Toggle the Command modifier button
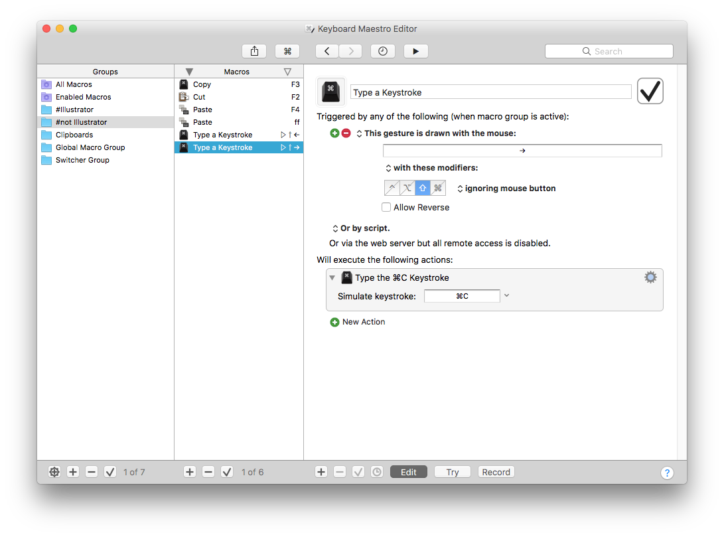This screenshot has width=724, height=537. coord(438,188)
